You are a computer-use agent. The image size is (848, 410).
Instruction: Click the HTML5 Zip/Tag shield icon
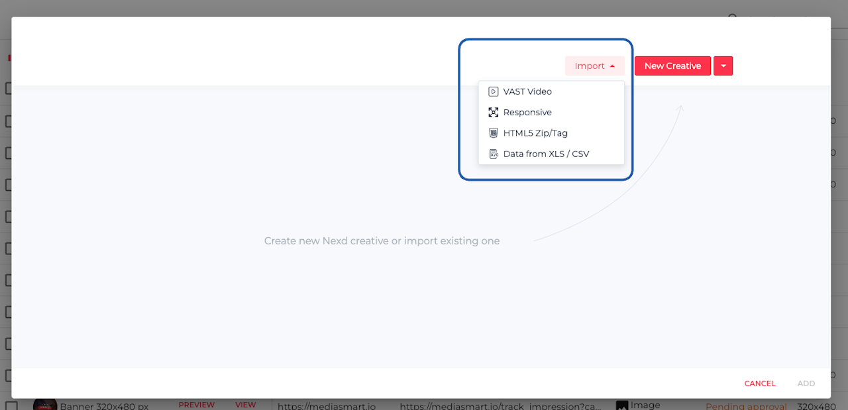[493, 133]
